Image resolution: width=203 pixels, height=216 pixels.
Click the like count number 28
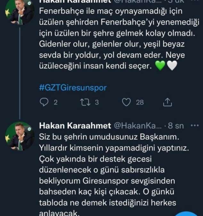pyautogui.click(x=140, y=102)
